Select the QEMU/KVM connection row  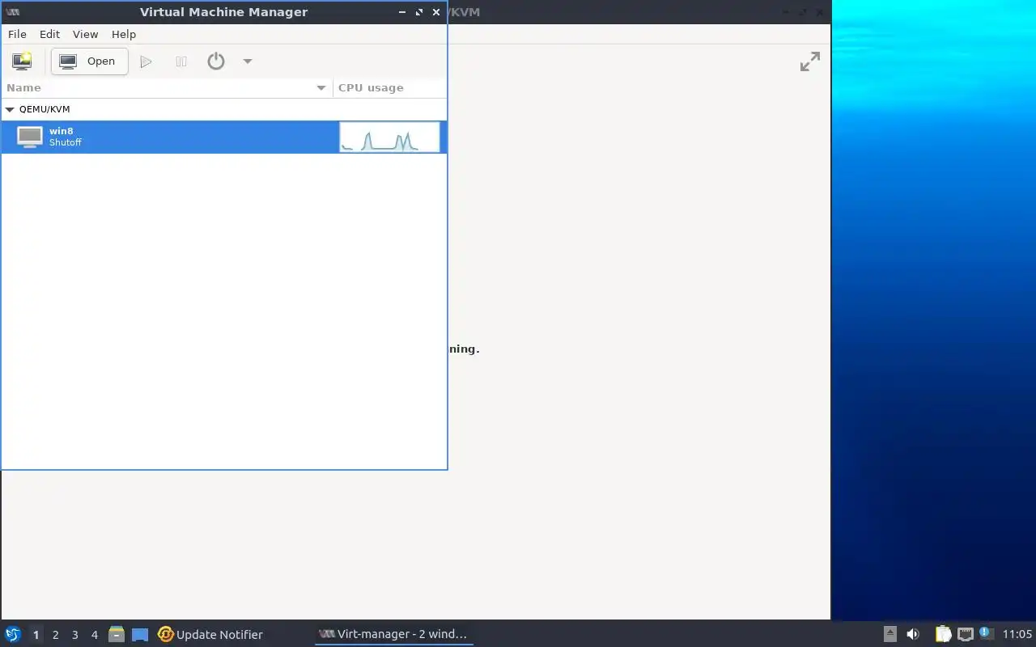(223, 109)
